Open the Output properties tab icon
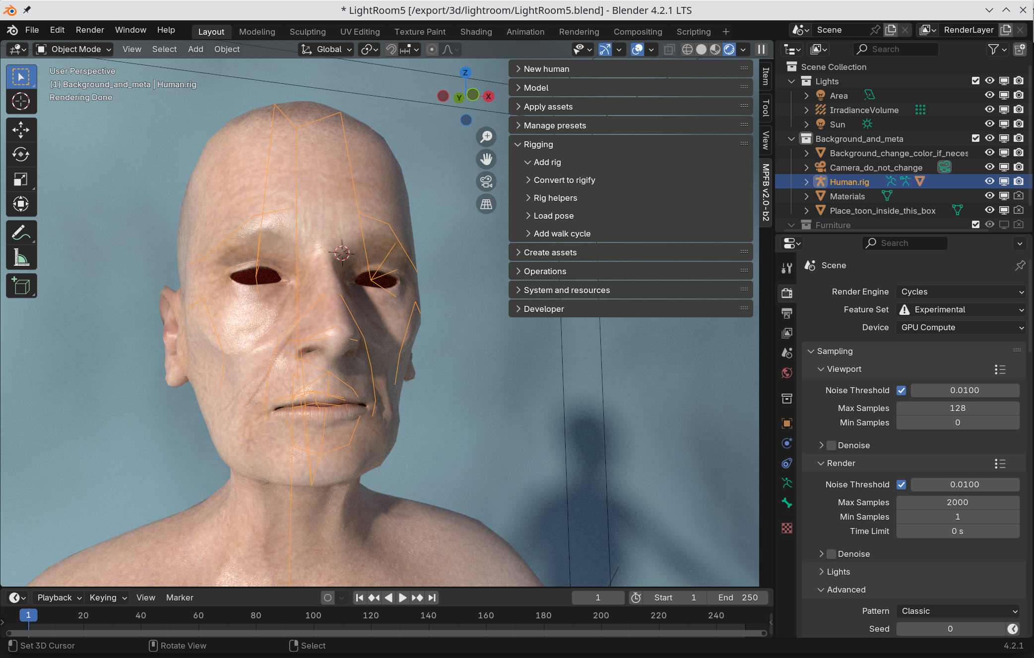The height and width of the screenshot is (658, 1034). [x=787, y=313]
